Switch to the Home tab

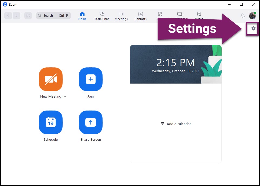tap(82, 16)
